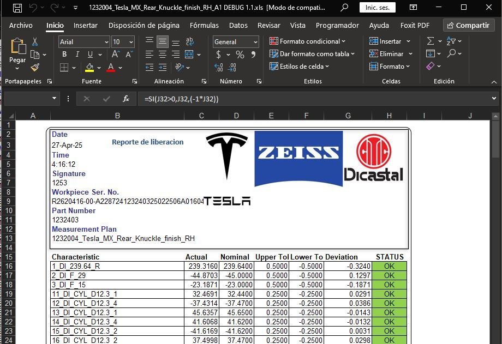The width and height of the screenshot is (502, 344).
Task: Increase decimal places
Action: pyautogui.click(x=219, y=67)
